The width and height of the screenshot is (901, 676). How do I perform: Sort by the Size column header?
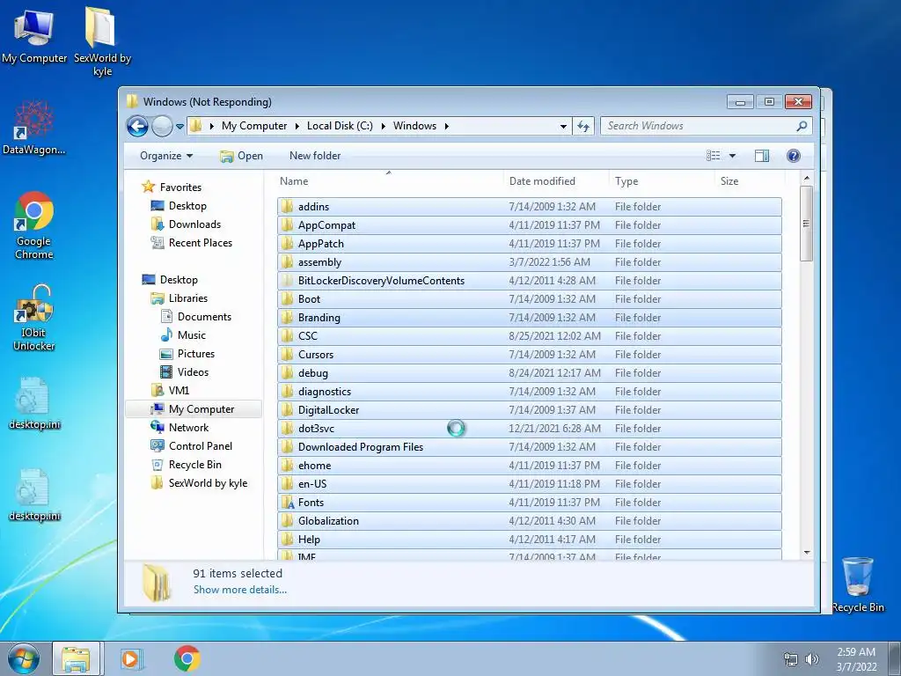[x=750, y=181]
